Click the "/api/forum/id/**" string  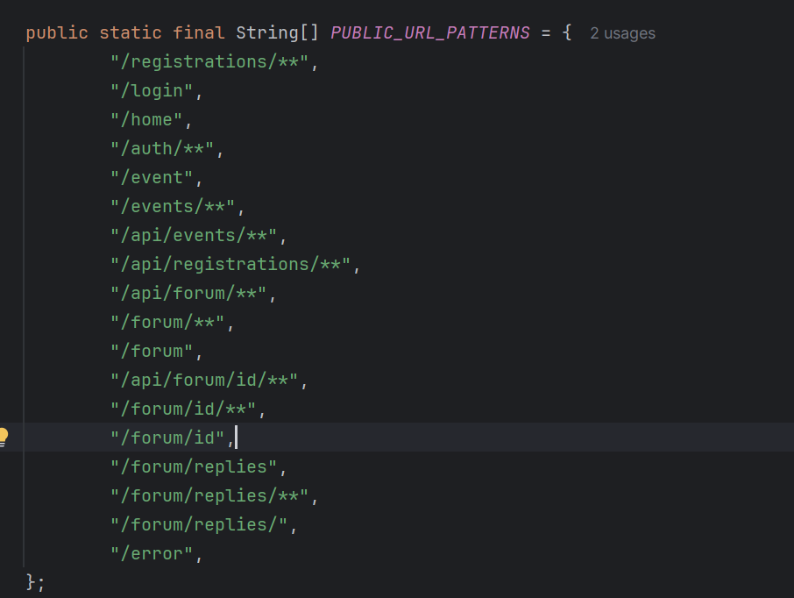[x=204, y=381]
